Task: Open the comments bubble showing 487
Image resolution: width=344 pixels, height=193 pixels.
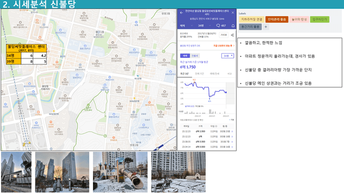Action: 221,26
